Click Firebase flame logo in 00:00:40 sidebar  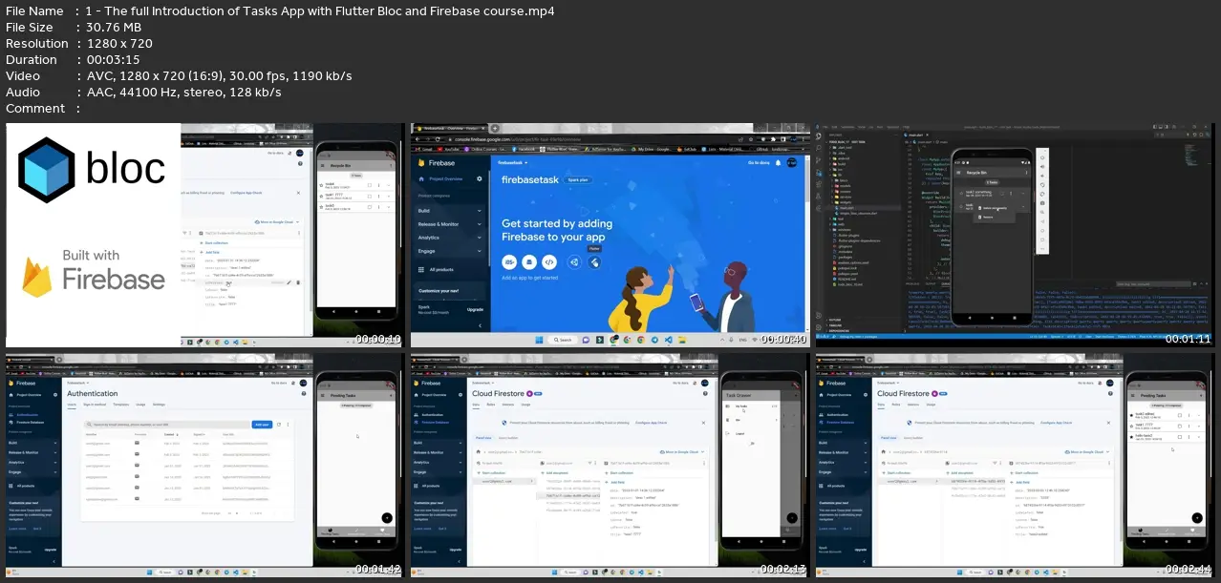click(421, 163)
